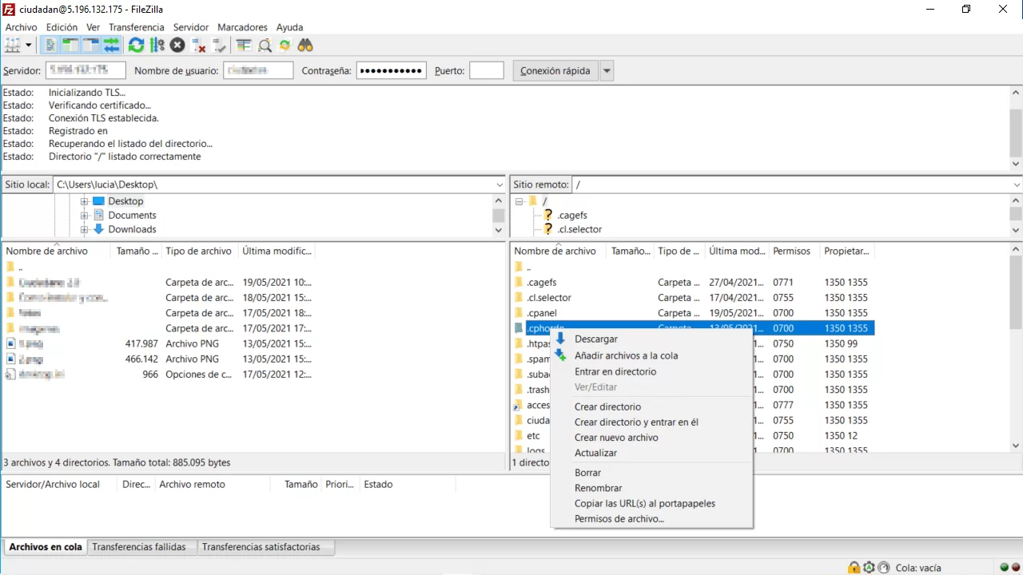Choose Crear nuevo archivo
Viewport: 1023px width, 575px height.
click(x=616, y=438)
